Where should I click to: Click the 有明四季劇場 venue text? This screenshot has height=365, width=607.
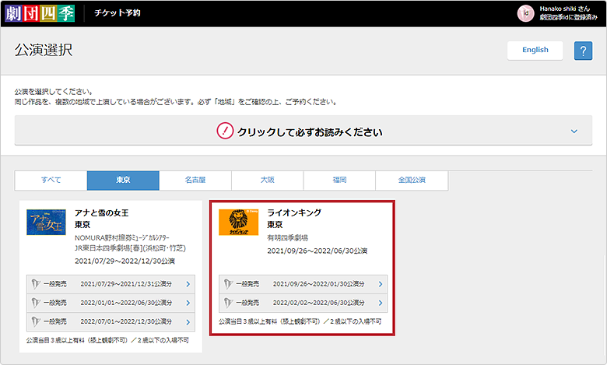288,237
